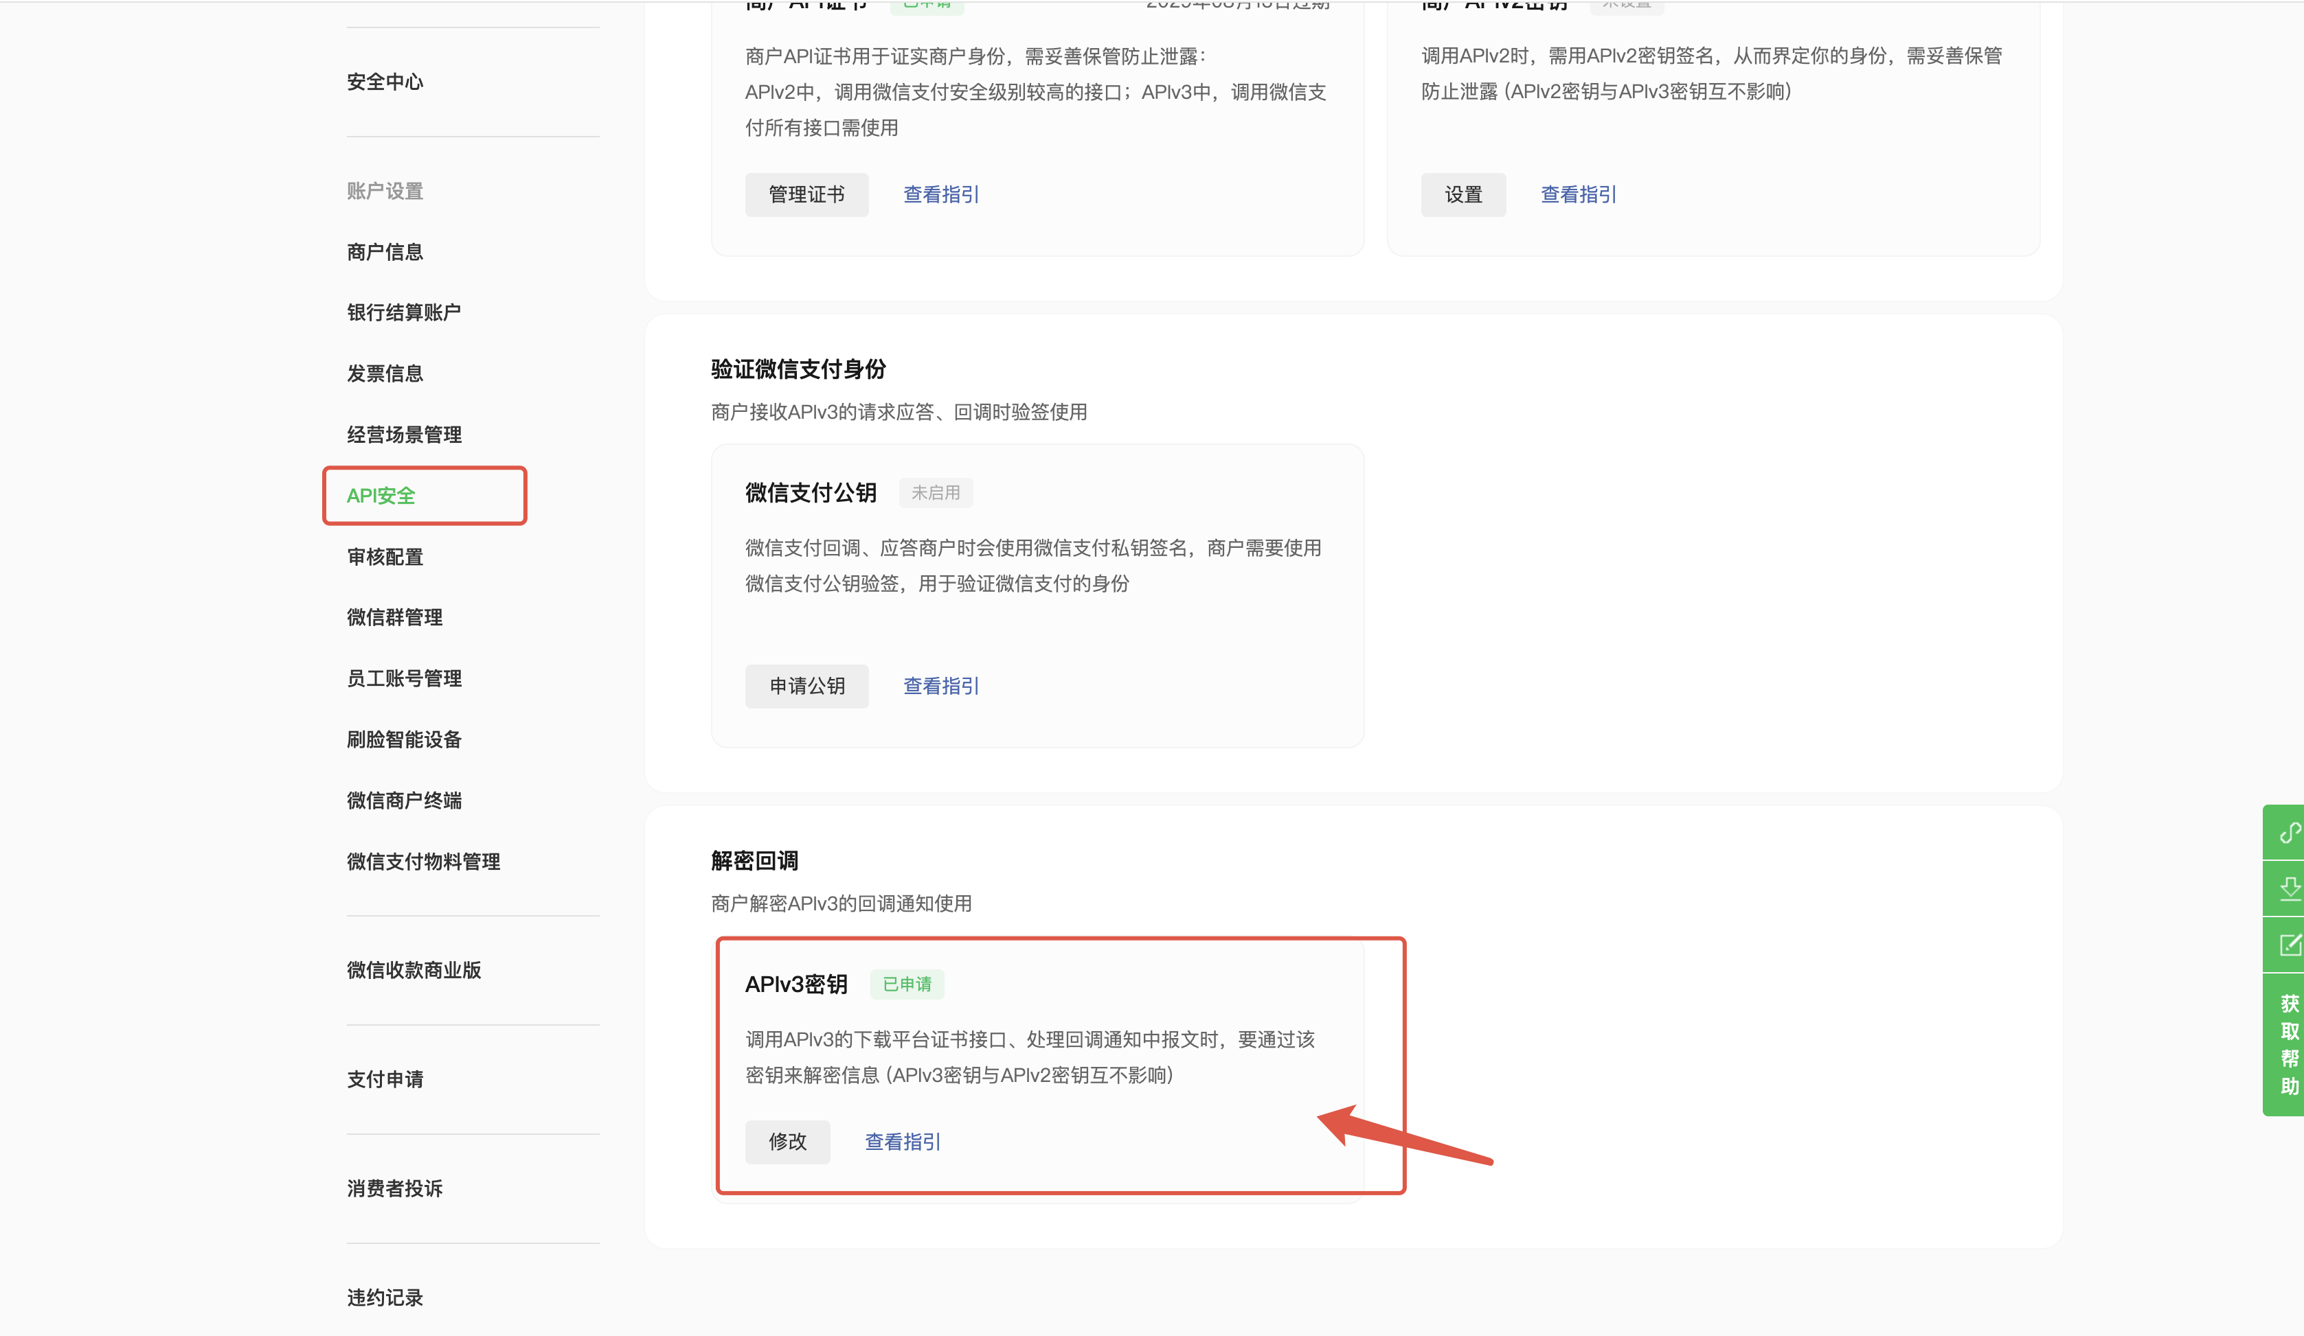Select 发票信息 in the sidebar
2304x1336 pixels.
click(385, 373)
